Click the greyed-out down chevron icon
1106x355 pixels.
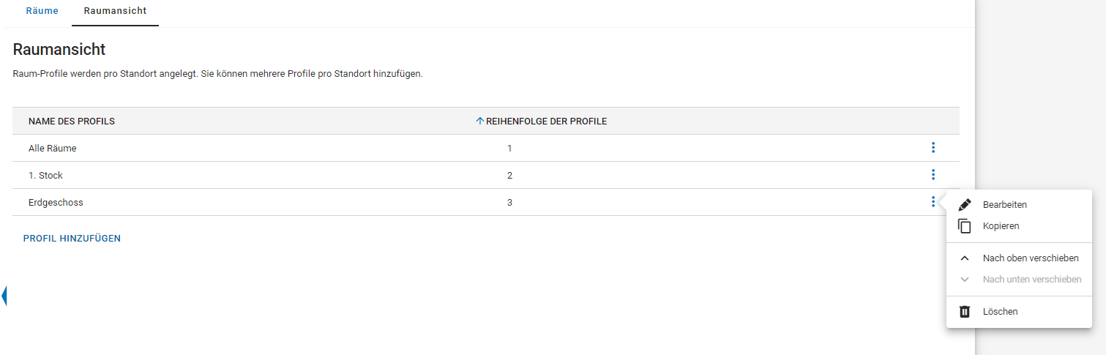[965, 280]
